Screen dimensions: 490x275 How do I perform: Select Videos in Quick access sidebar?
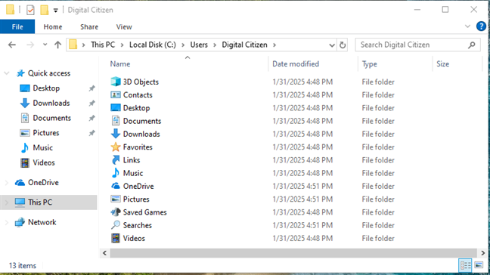coord(44,162)
